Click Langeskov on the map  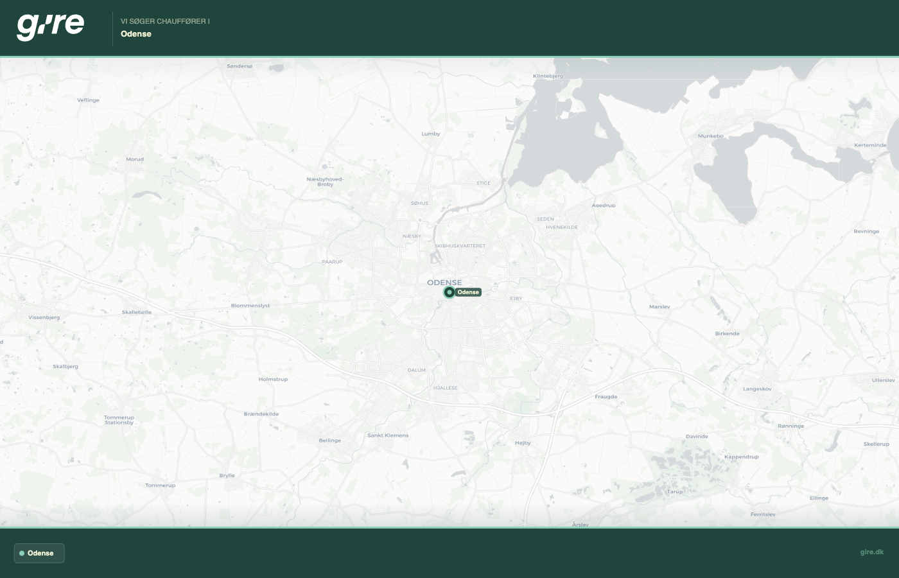(757, 389)
